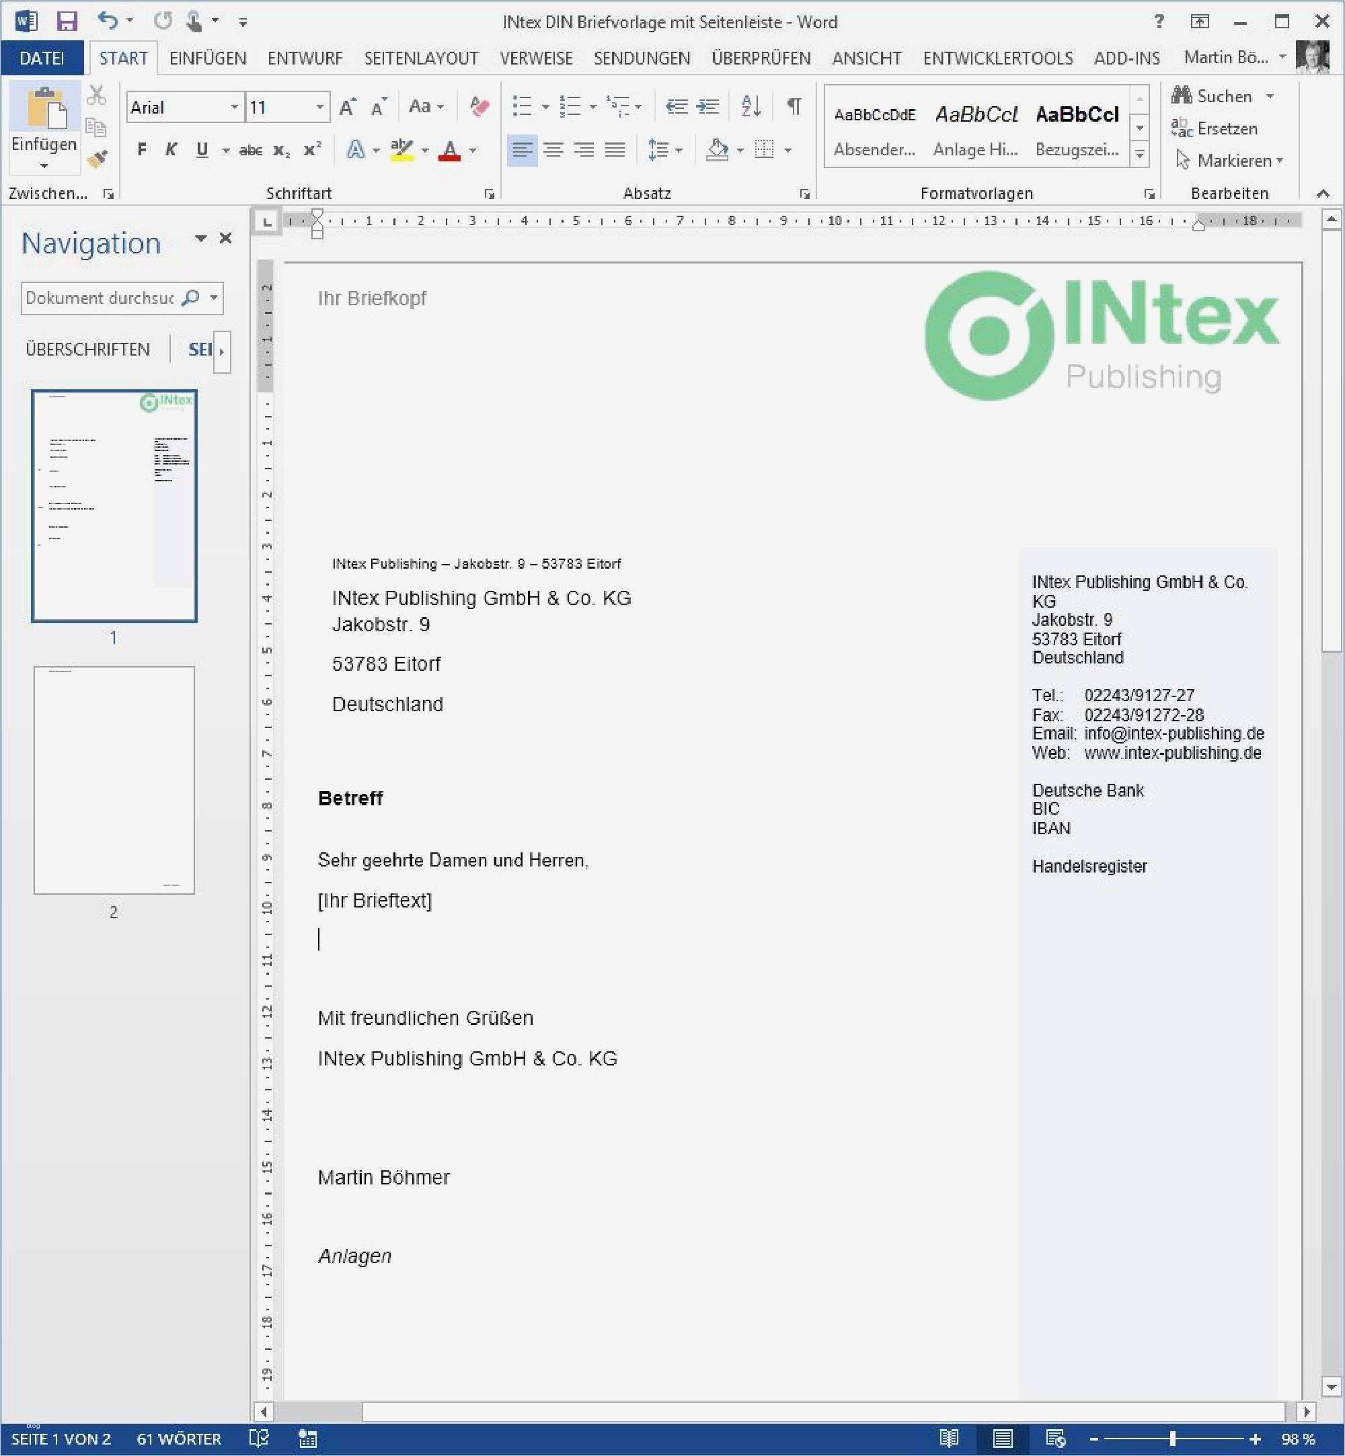Open the DATEI file menu
Viewport: 1345px width, 1456px height.
pyautogui.click(x=42, y=58)
